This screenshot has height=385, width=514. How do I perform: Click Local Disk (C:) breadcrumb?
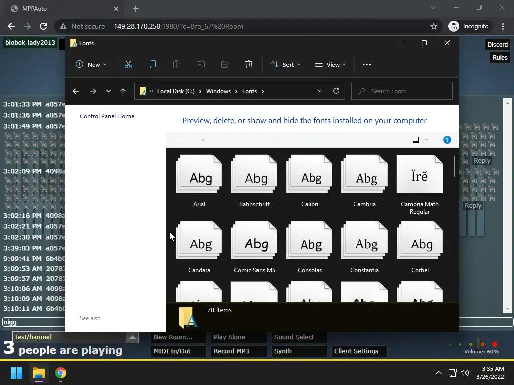click(x=176, y=91)
